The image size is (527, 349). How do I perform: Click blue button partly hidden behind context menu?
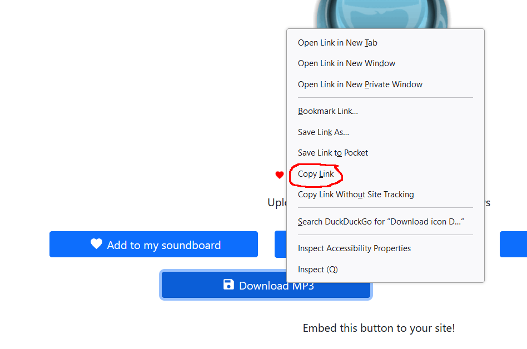coord(280,245)
